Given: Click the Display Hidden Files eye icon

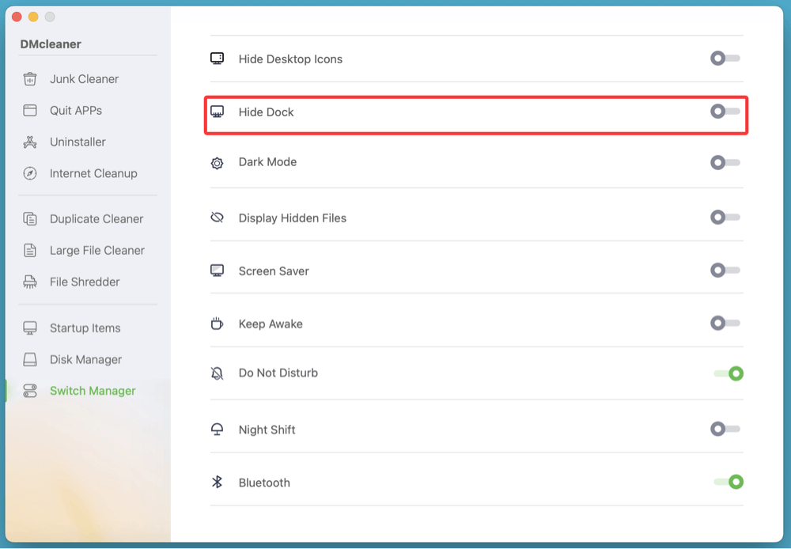Looking at the screenshot, I should point(217,218).
